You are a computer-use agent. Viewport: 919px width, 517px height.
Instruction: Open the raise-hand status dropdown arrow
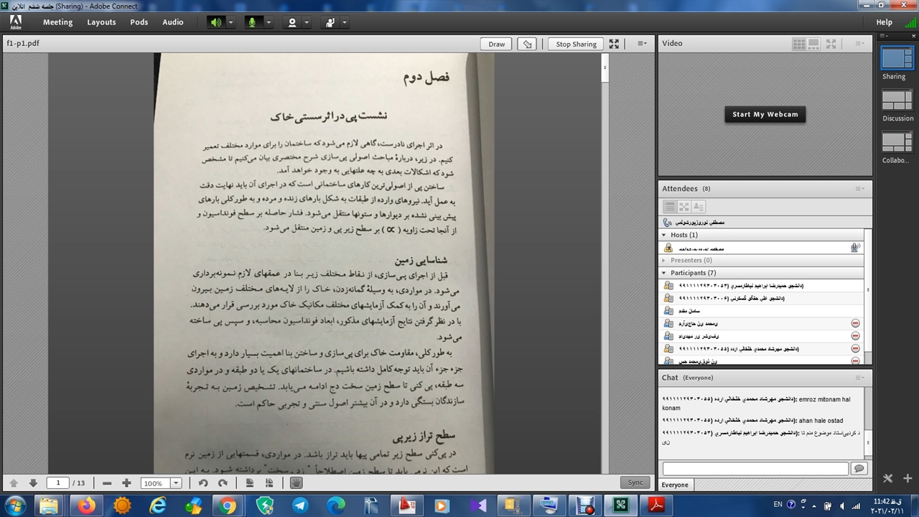coord(345,22)
